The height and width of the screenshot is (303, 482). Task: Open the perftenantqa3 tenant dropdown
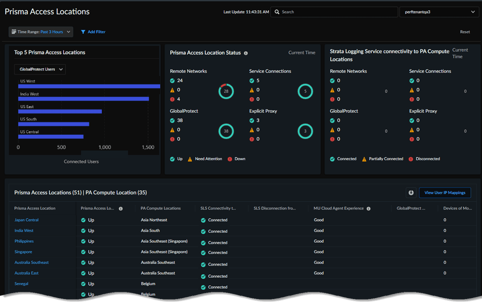pos(439,12)
